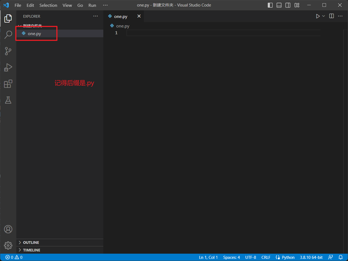Toggle the secondary side bar

tap(288, 5)
